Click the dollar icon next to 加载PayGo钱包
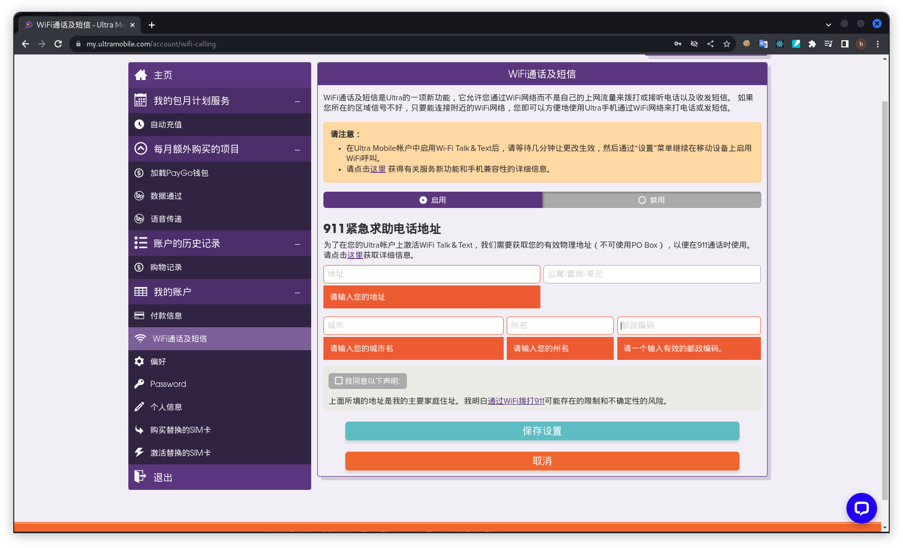Screen dimensions: 903x548 (139, 173)
